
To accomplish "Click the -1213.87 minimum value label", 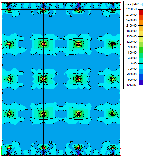I will click(131, 85).
